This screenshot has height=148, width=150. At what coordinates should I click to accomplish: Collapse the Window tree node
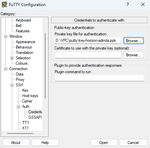click(x=5, y=36)
